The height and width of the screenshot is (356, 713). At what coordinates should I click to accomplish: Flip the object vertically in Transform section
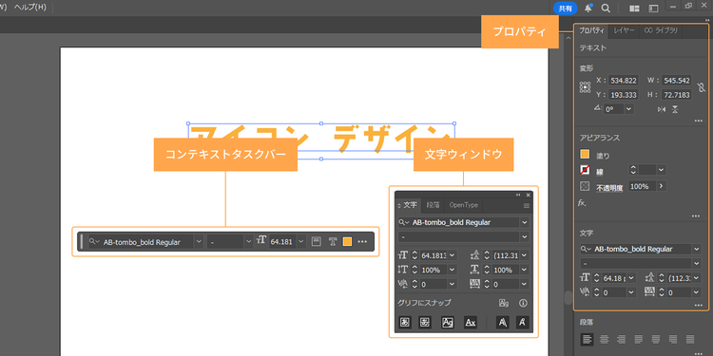pyautogui.click(x=675, y=109)
